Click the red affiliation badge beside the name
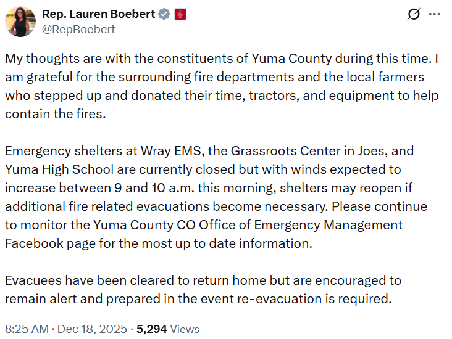This screenshot has height=339, width=452. point(180,14)
